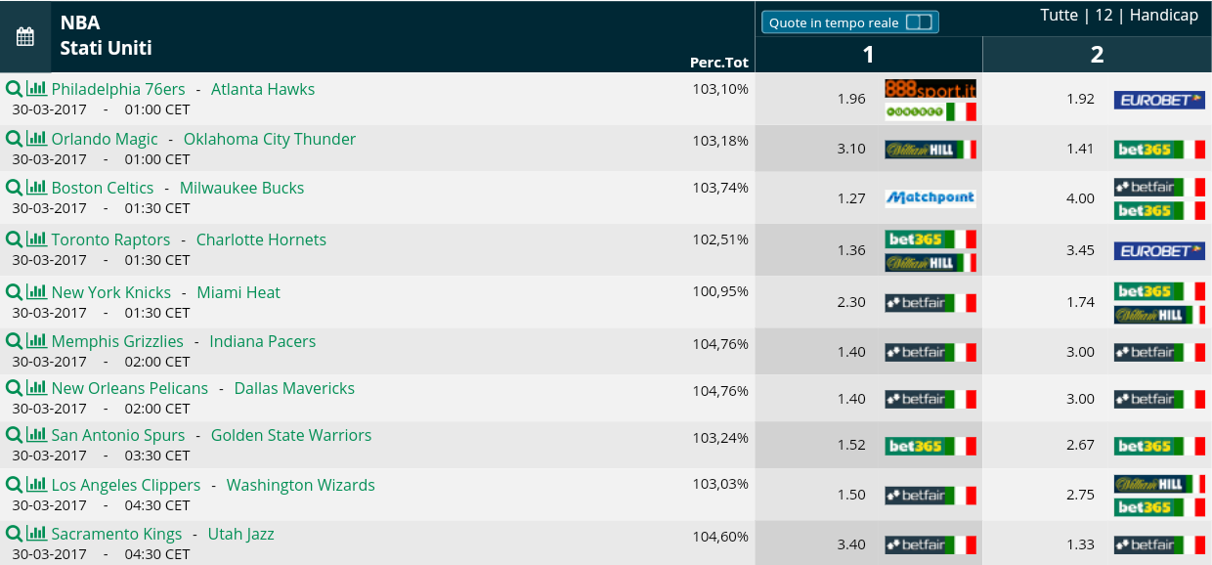Image resolution: width=1212 pixels, height=565 pixels.
Task: Open stats chart for Boston Celtics match
Action: tap(36, 187)
